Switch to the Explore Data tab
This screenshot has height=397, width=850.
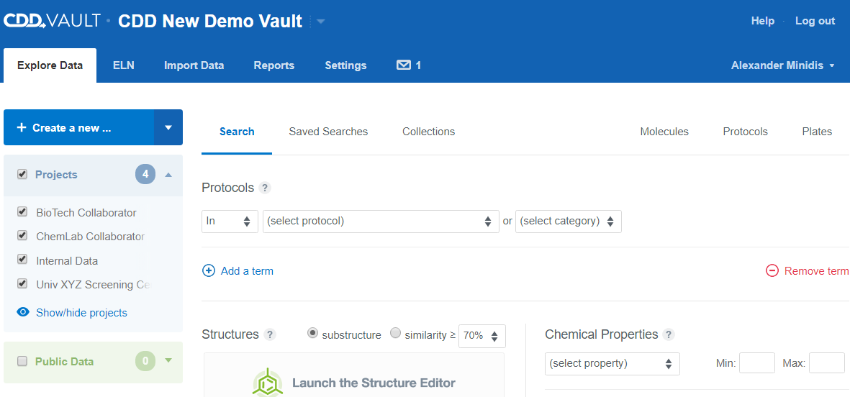50,65
